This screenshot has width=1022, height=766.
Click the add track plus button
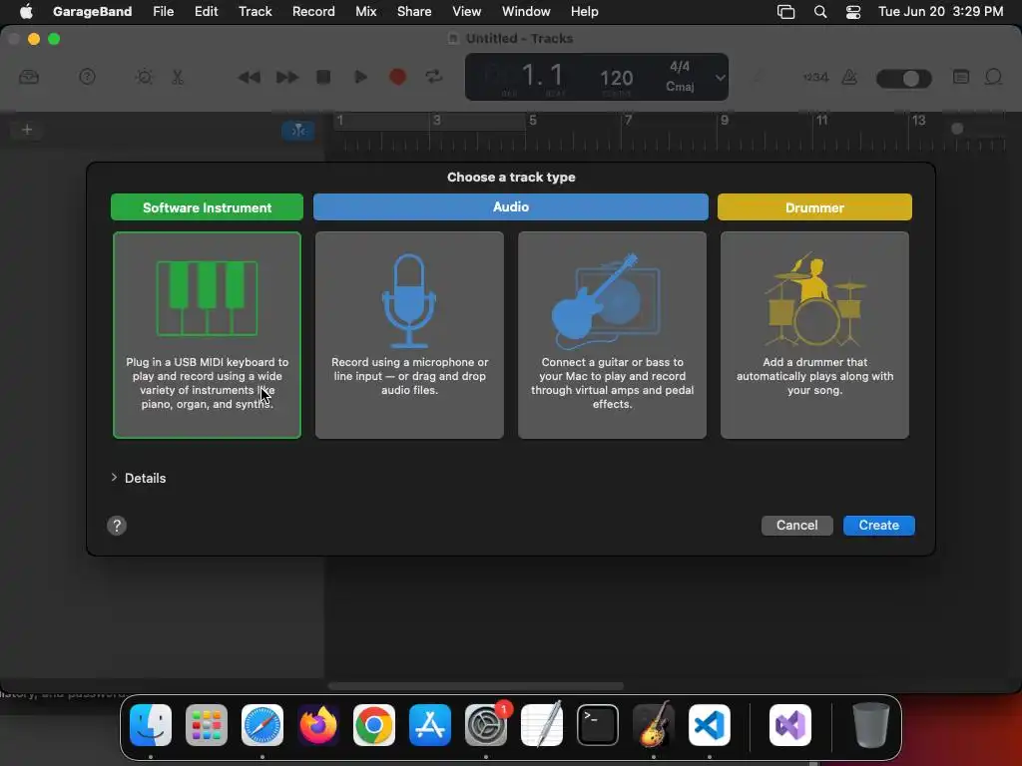27,130
